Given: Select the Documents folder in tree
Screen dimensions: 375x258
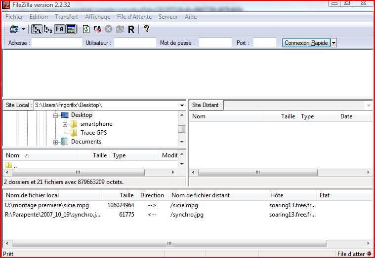Looking at the screenshot, I should [x=86, y=142].
